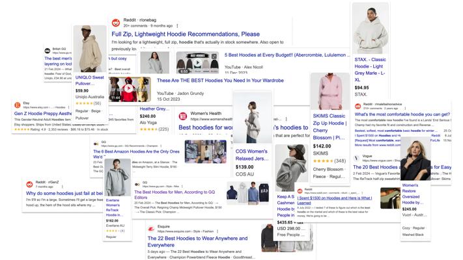The height and width of the screenshot is (260, 463).
Task: Click the Reddit logo beside r/onebag
Action: coord(116,23)
